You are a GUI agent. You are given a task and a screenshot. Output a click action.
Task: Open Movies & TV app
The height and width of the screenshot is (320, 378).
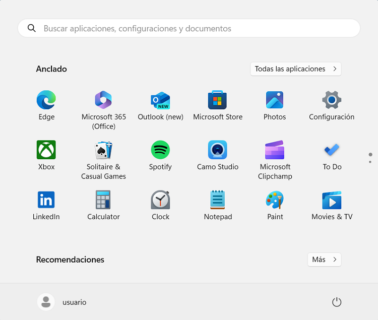[x=332, y=205]
